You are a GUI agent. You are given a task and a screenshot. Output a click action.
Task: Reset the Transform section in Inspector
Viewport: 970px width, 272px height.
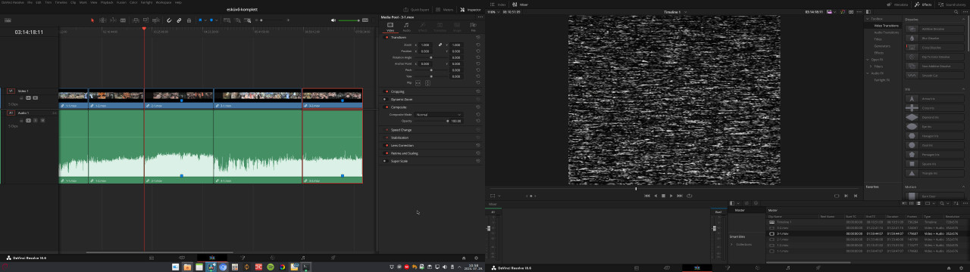(x=478, y=37)
